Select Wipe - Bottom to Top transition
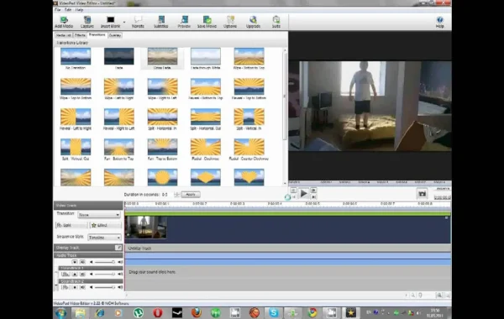The width and height of the screenshot is (504, 319). click(x=249, y=56)
